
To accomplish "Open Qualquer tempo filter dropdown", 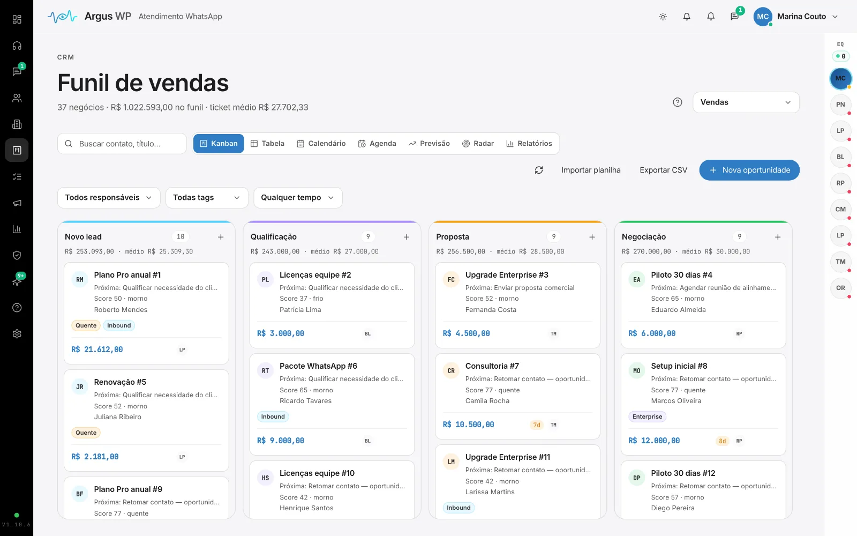I will (298, 198).
